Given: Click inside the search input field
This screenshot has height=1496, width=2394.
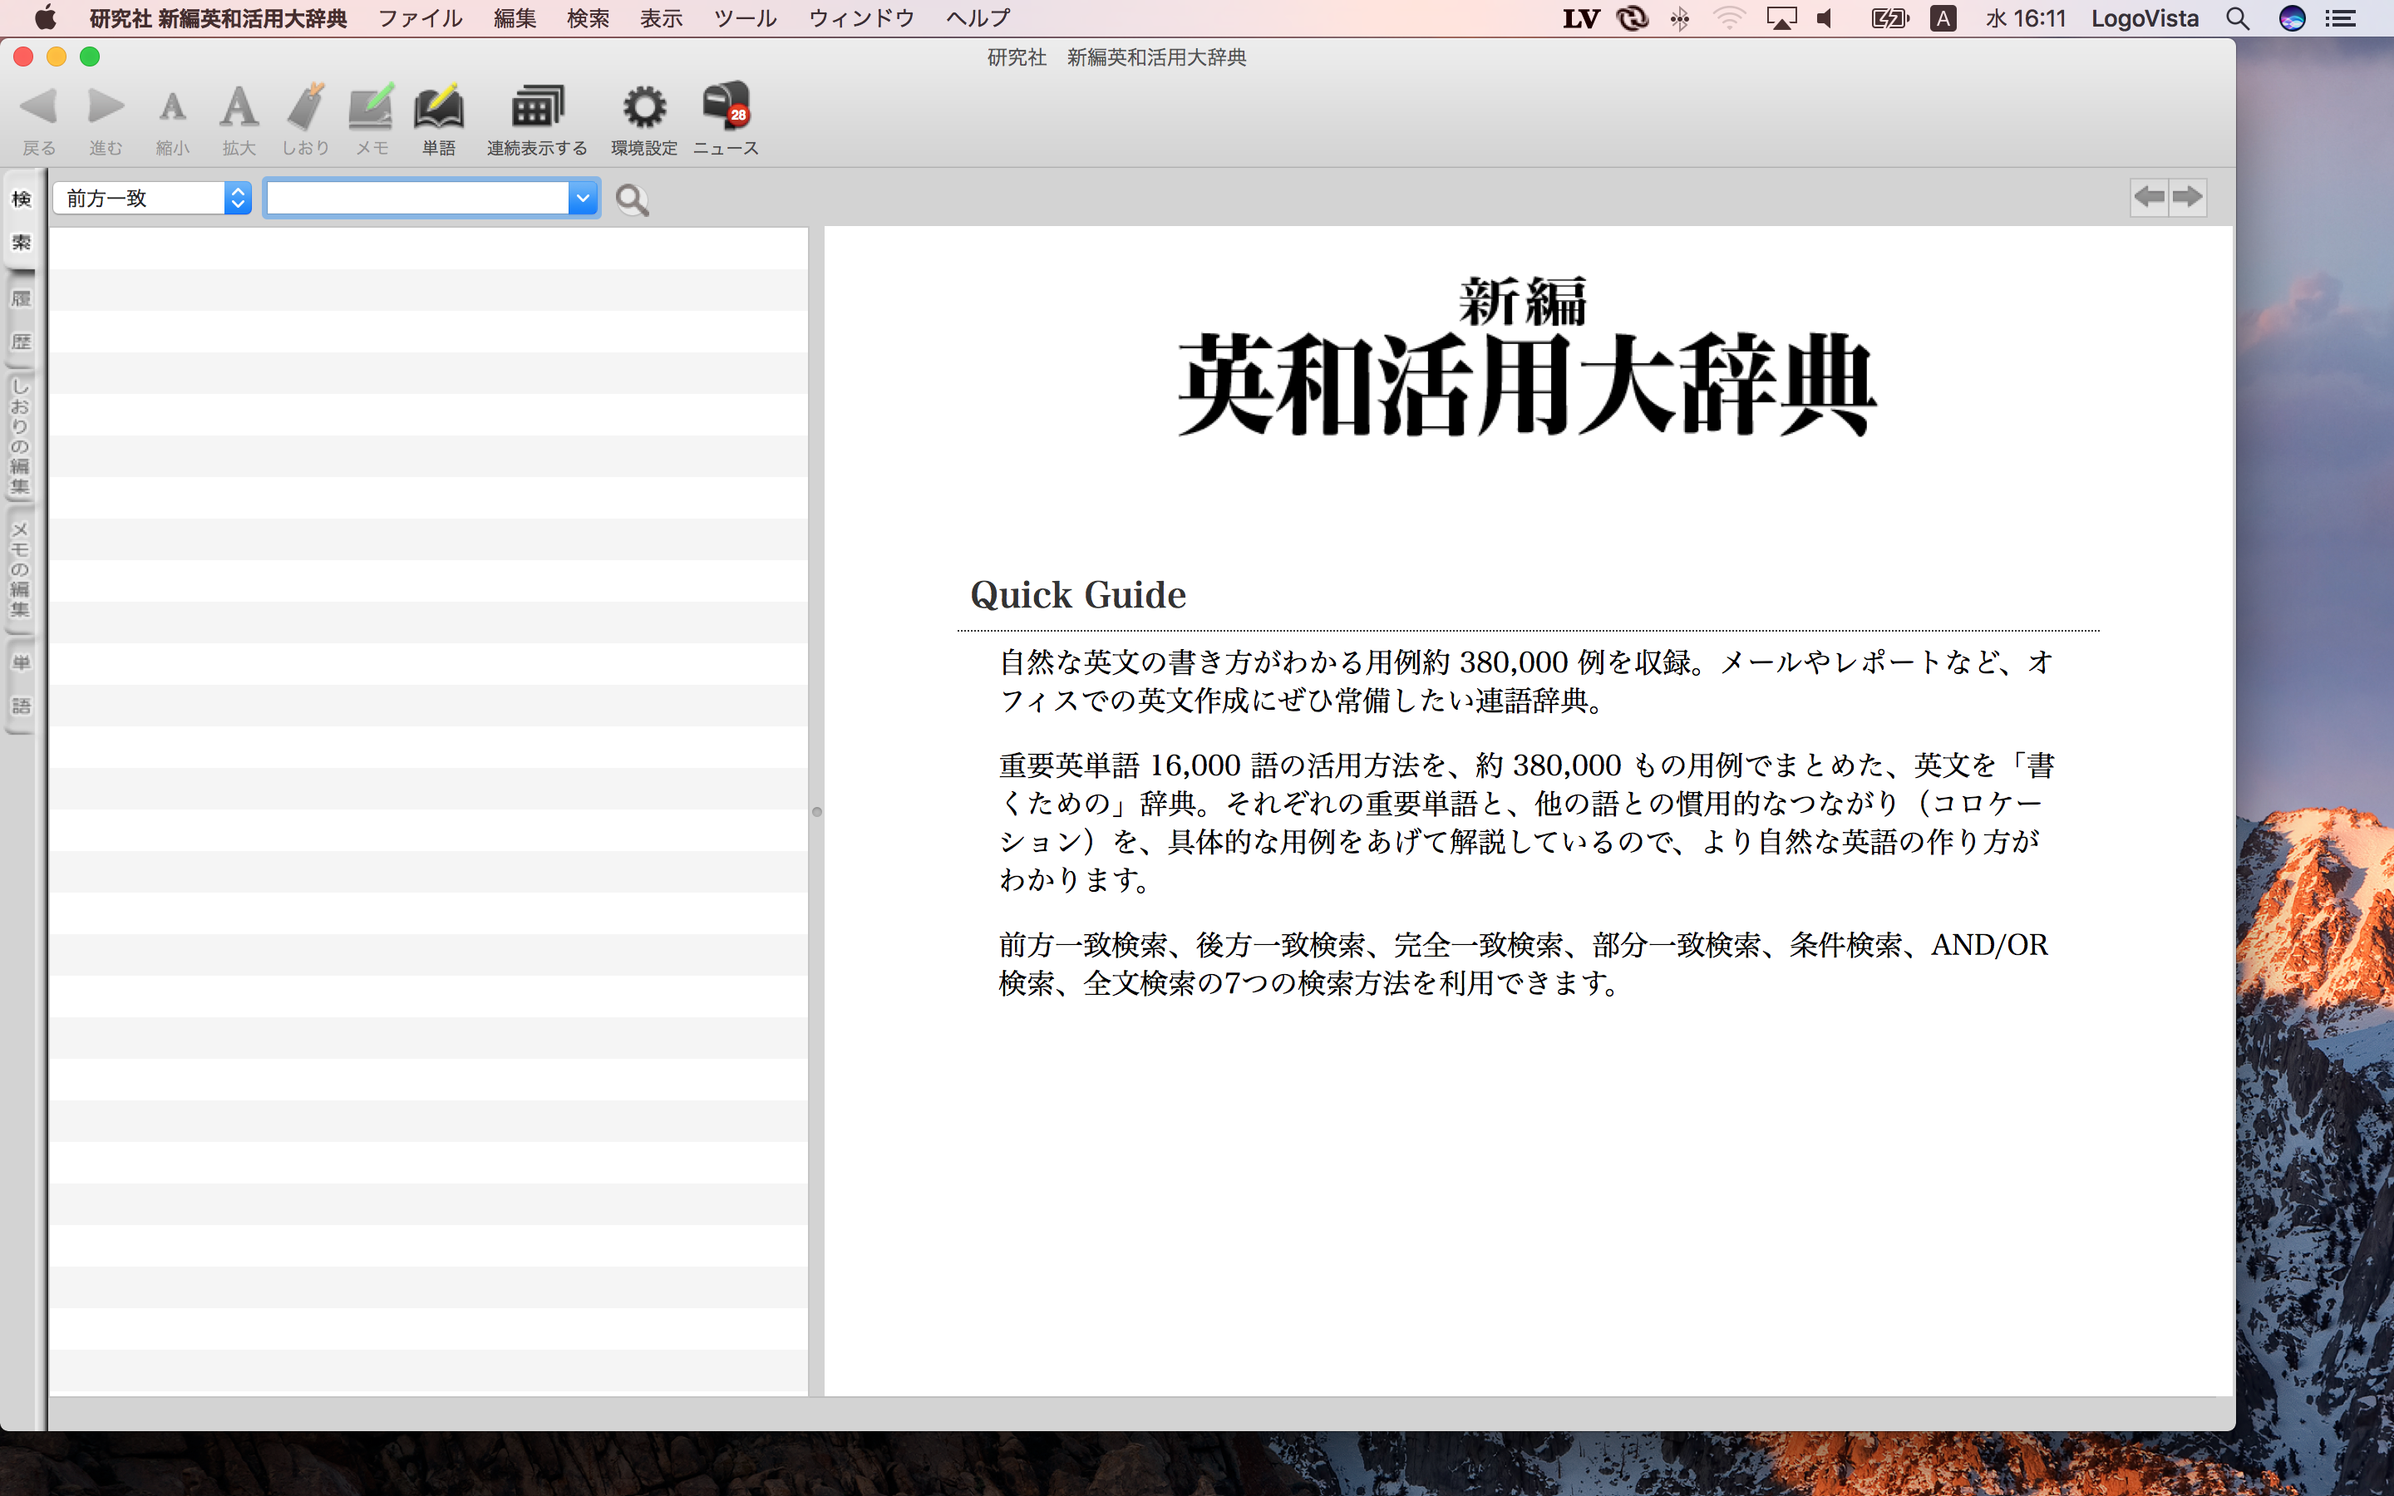Looking at the screenshot, I should [417, 198].
